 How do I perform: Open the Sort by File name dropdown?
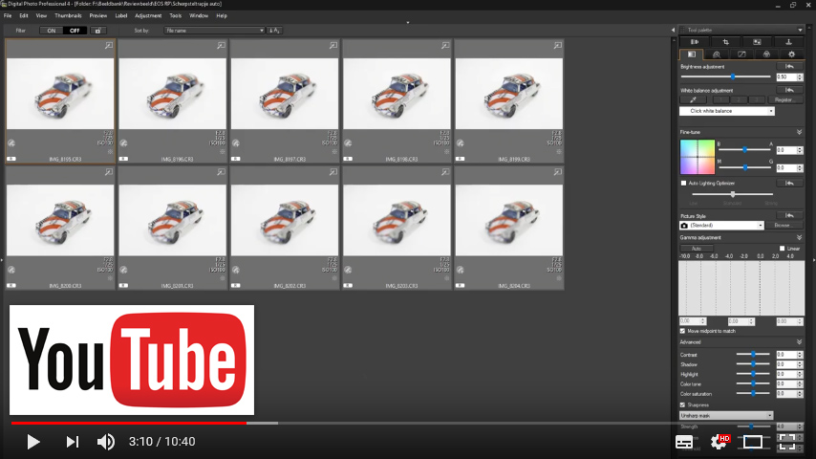pyautogui.click(x=214, y=31)
